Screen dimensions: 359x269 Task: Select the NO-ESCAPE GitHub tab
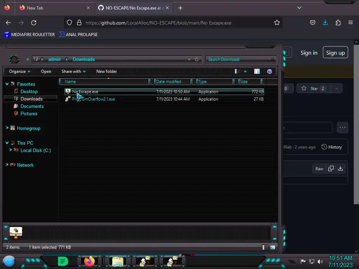click(x=134, y=8)
